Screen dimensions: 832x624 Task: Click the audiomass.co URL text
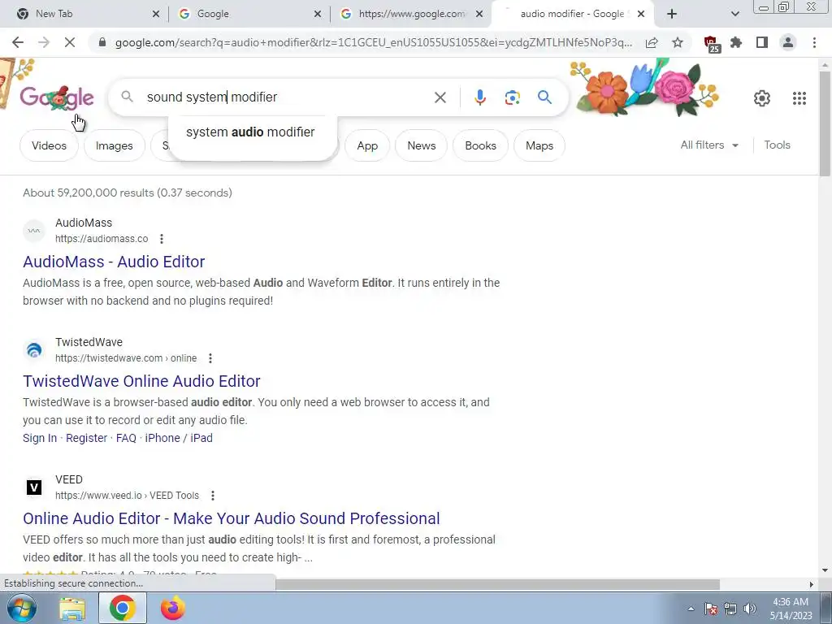click(102, 239)
